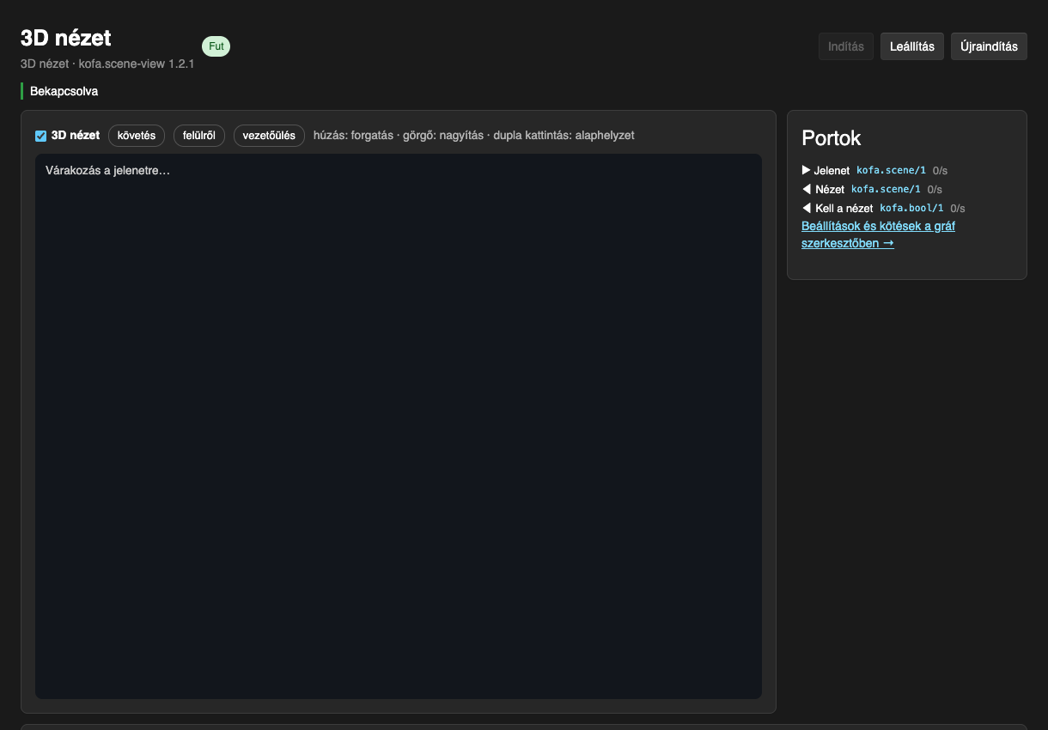Click the Jelenet port output triangle icon
The image size is (1048, 730).
pyautogui.click(x=806, y=170)
